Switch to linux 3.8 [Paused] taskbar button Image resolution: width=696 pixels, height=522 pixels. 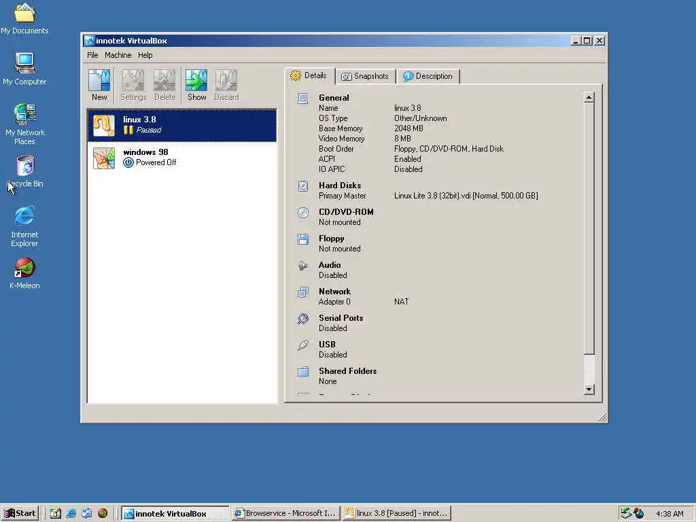pos(397,513)
